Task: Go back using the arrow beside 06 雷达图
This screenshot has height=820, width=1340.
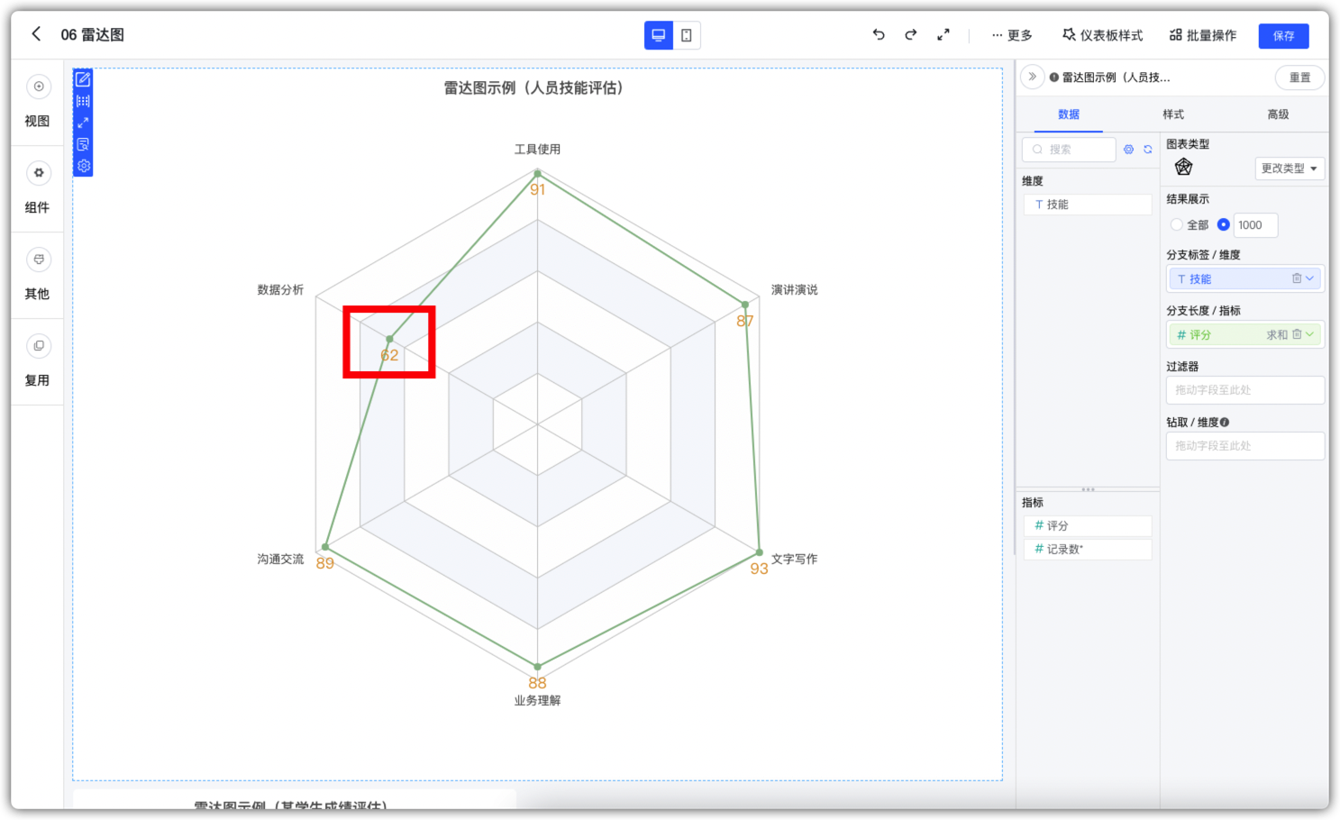Action: pyautogui.click(x=36, y=34)
